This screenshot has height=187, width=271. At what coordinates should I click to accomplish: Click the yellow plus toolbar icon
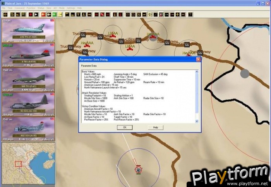tap(177, 15)
